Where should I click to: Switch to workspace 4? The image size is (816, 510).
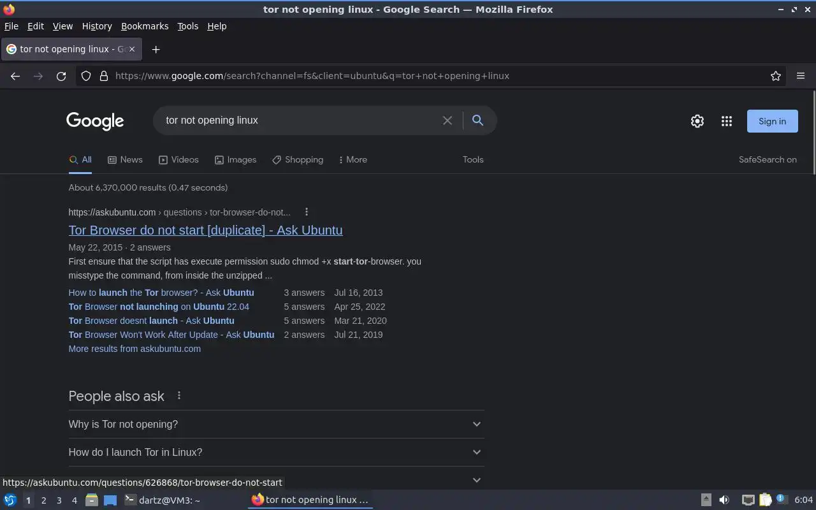(x=75, y=500)
